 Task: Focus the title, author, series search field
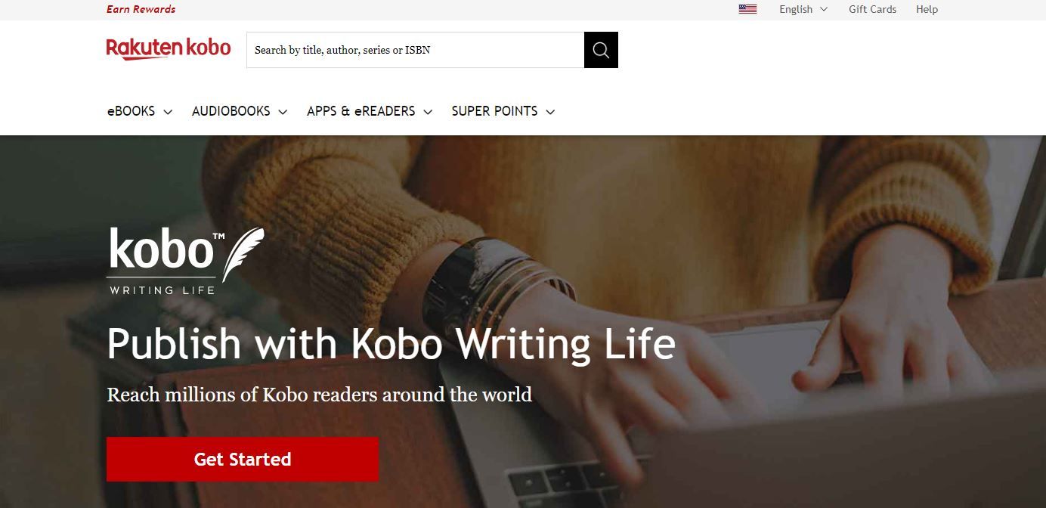tap(415, 50)
